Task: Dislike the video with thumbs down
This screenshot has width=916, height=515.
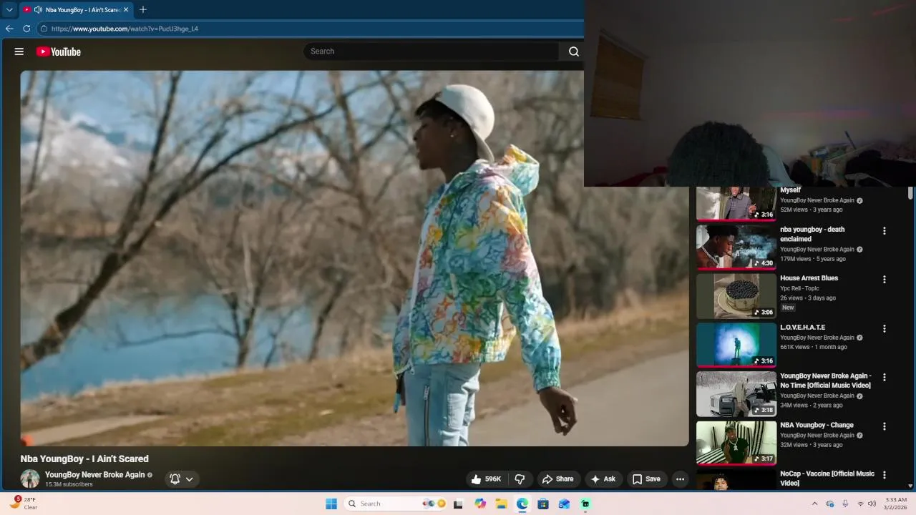Action: 520,479
